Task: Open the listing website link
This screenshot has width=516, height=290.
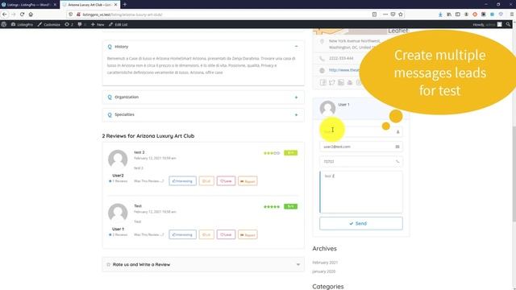Action: 344,70
